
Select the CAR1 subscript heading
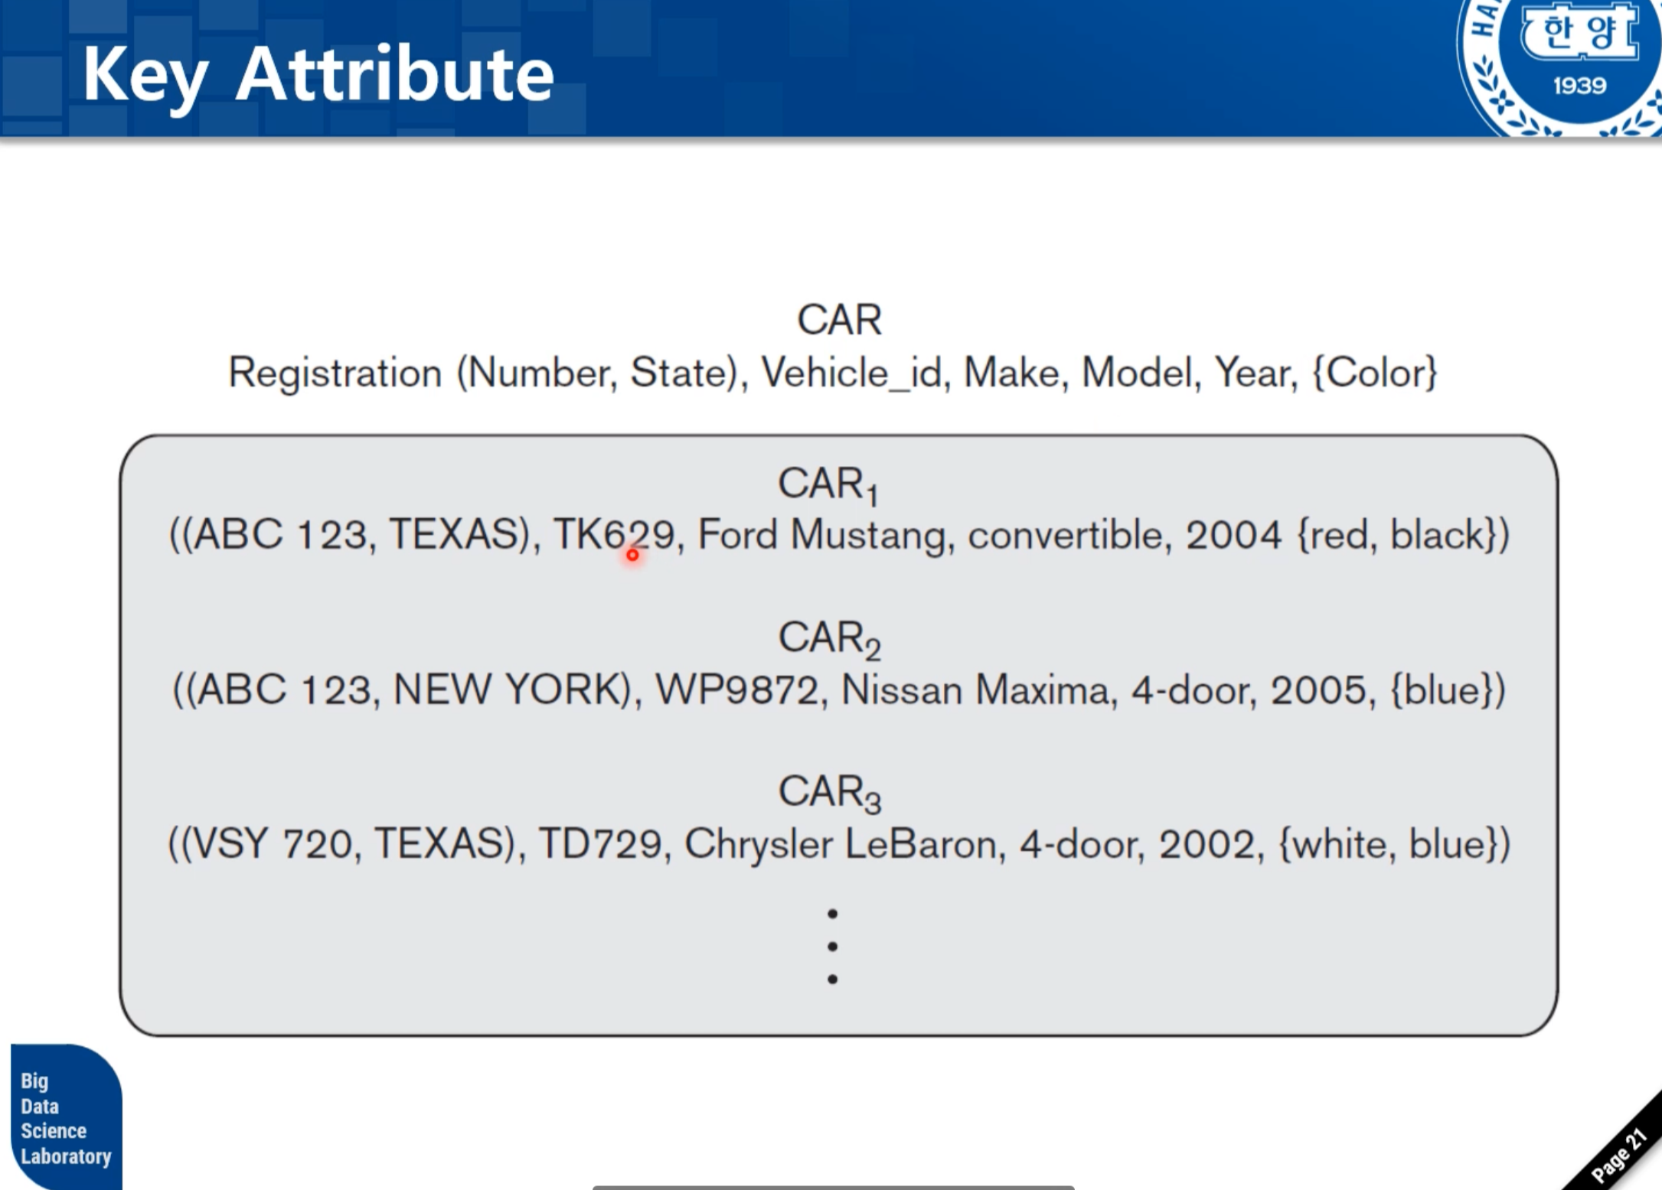[x=828, y=484]
